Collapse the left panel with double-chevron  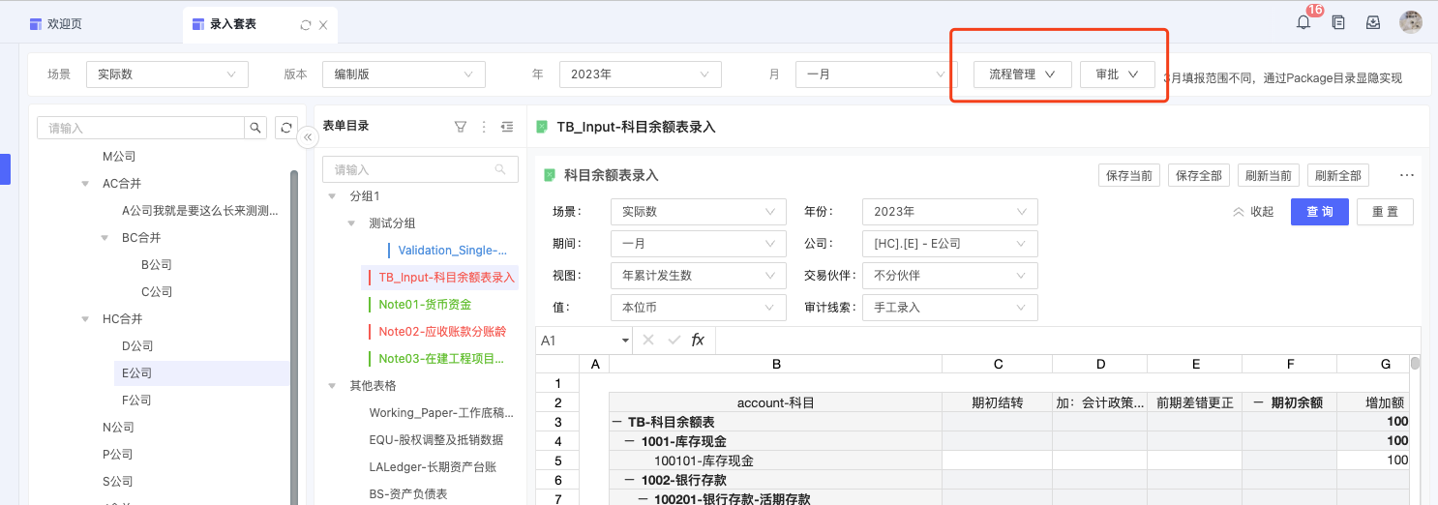coord(308,138)
